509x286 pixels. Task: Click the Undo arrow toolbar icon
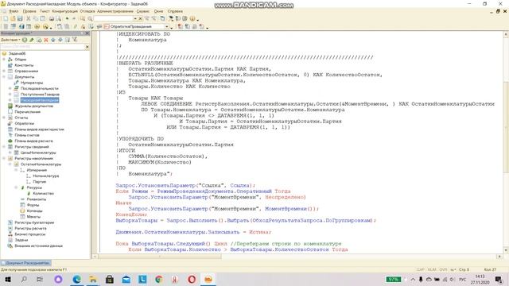click(67, 18)
